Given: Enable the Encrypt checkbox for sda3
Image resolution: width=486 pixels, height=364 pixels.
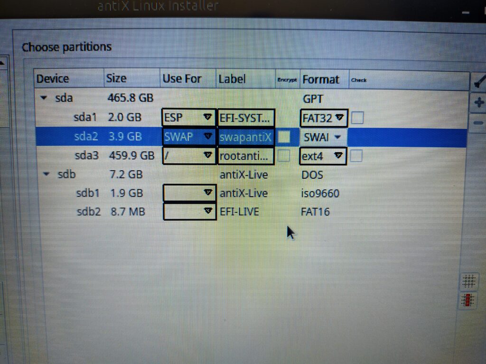Looking at the screenshot, I should (284, 155).
